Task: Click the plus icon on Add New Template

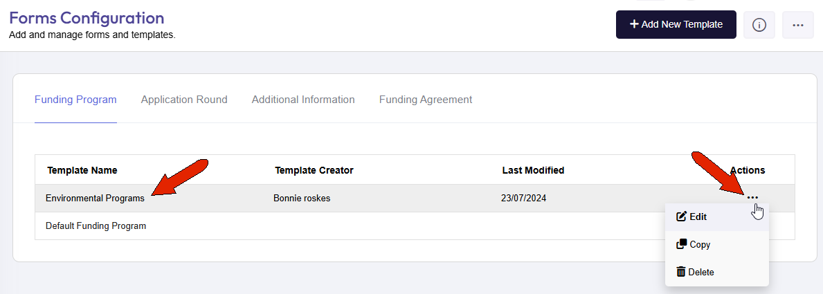Action: (634, 24)
